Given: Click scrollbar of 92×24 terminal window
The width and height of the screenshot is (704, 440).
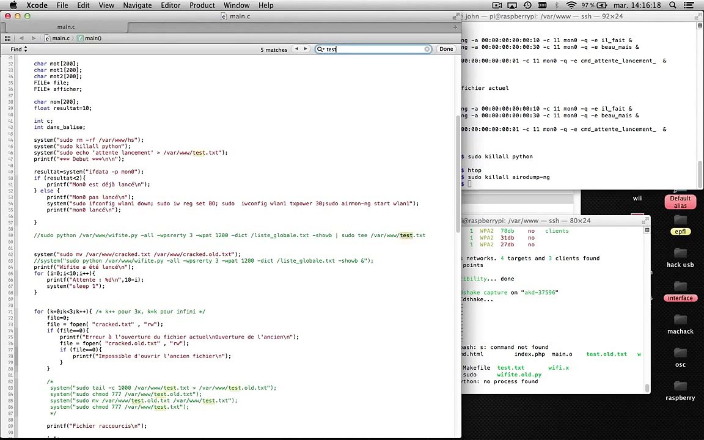Looking at the screenshot, I should point(700,173).
